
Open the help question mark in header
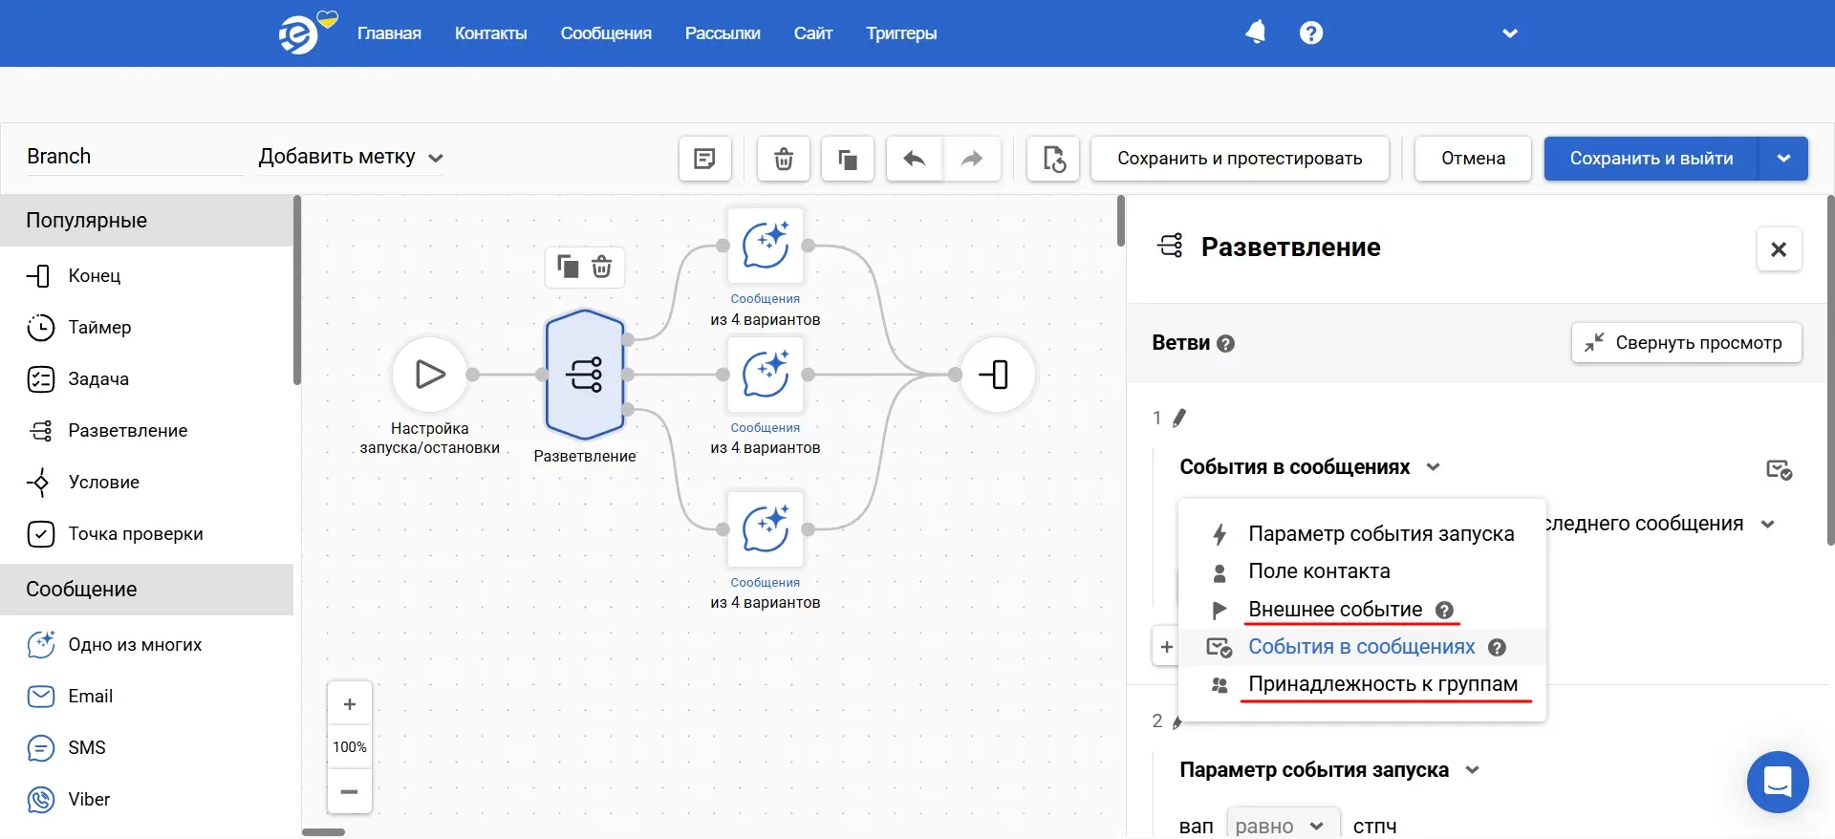point(1310,33)
